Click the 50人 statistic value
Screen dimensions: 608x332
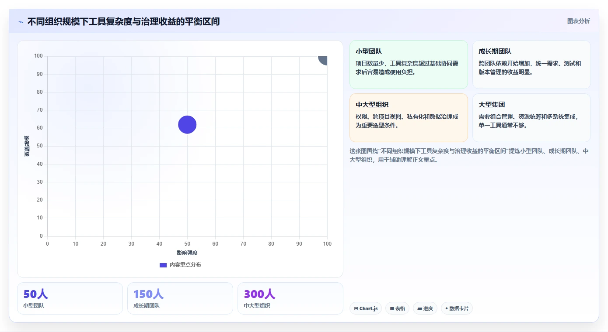35,294
